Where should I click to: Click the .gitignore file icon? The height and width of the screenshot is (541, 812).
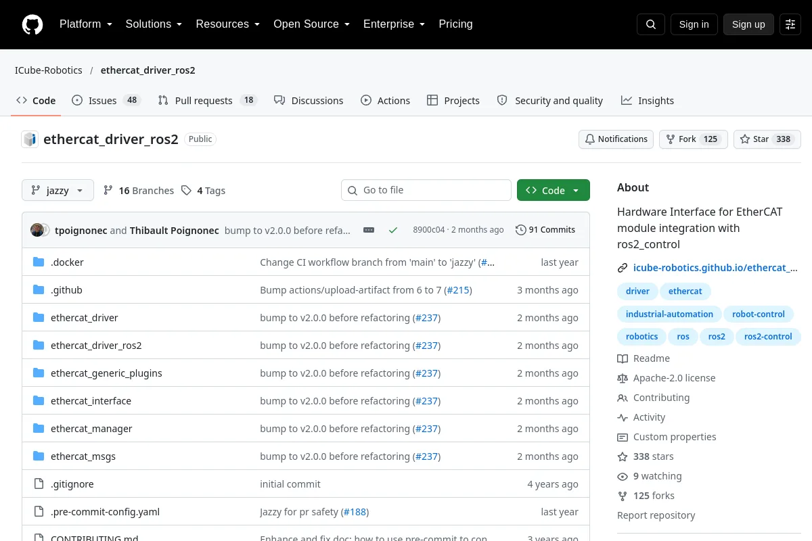[x=39, y=484]
